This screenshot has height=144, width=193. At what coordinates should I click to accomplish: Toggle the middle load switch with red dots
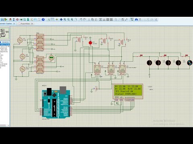pos(164,56)
